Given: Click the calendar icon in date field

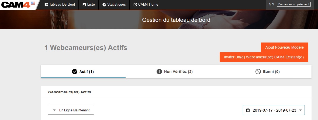Looking at the screenshot, I should [248, 110].
